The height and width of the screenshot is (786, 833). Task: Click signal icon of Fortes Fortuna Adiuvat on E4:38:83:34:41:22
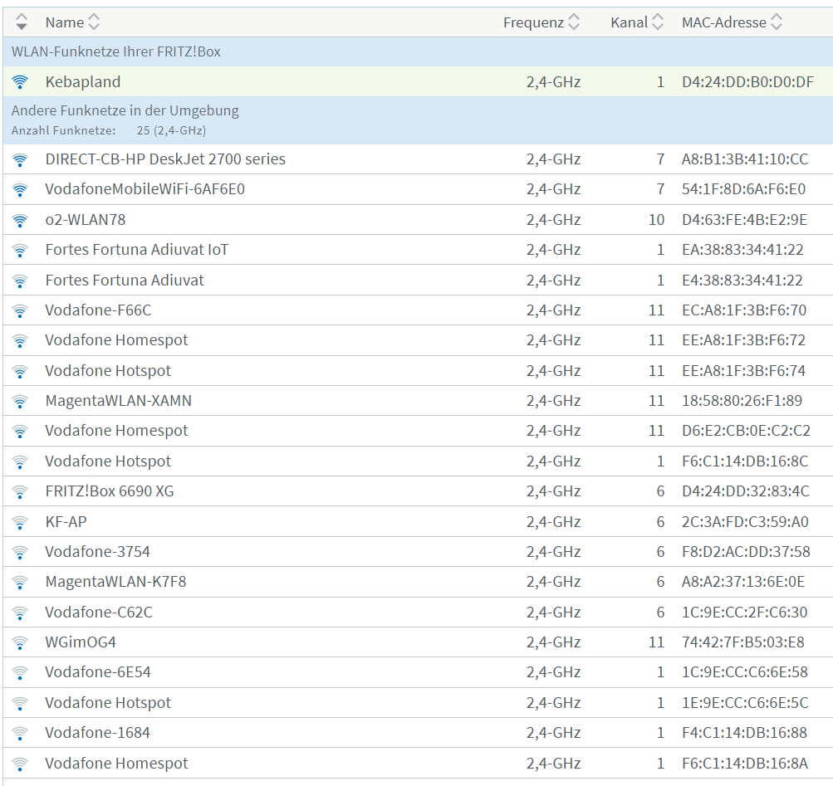tap(20, 281)
